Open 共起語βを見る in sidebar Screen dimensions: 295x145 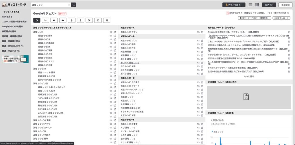(x=9, y=31)
